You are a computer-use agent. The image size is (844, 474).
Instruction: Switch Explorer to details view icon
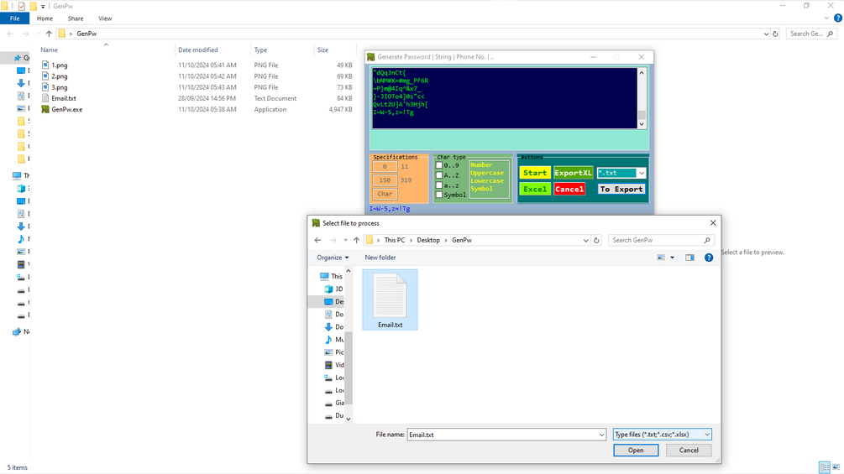[824, 467]
